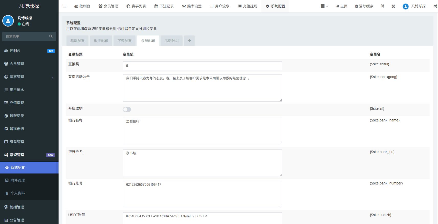
Task: Switch to the 邮件配置 tab
Action: click(101, 41)
